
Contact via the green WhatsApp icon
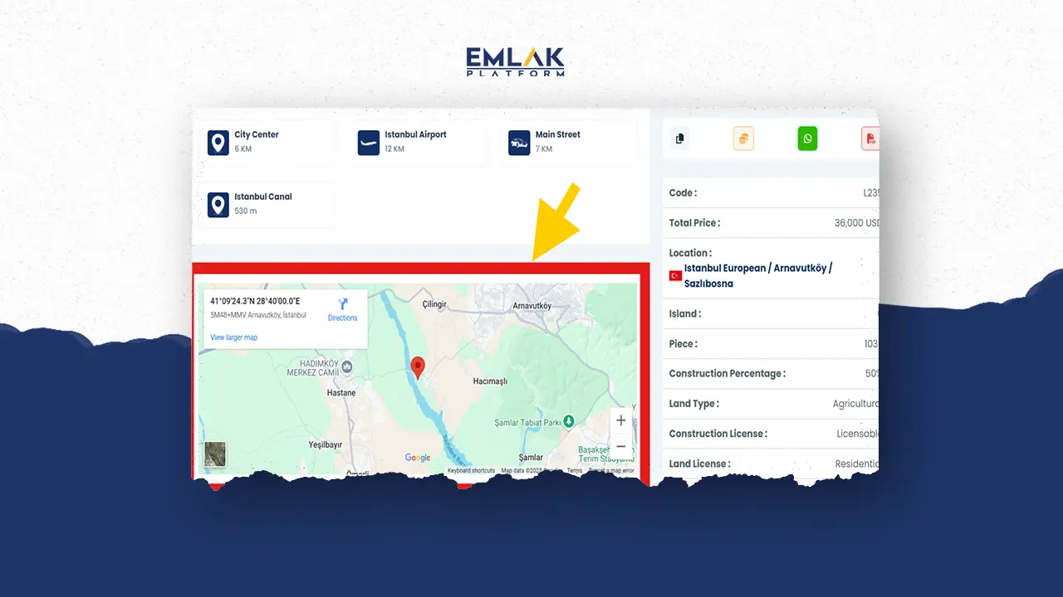[807, 138]
